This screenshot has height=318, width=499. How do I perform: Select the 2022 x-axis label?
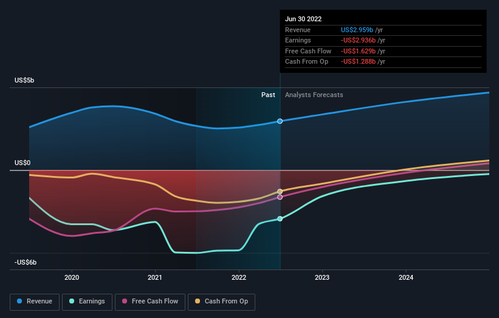239,277
